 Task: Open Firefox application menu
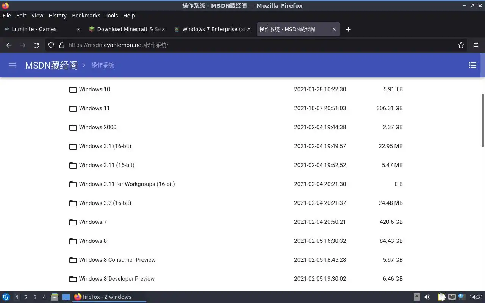[476, 45]
